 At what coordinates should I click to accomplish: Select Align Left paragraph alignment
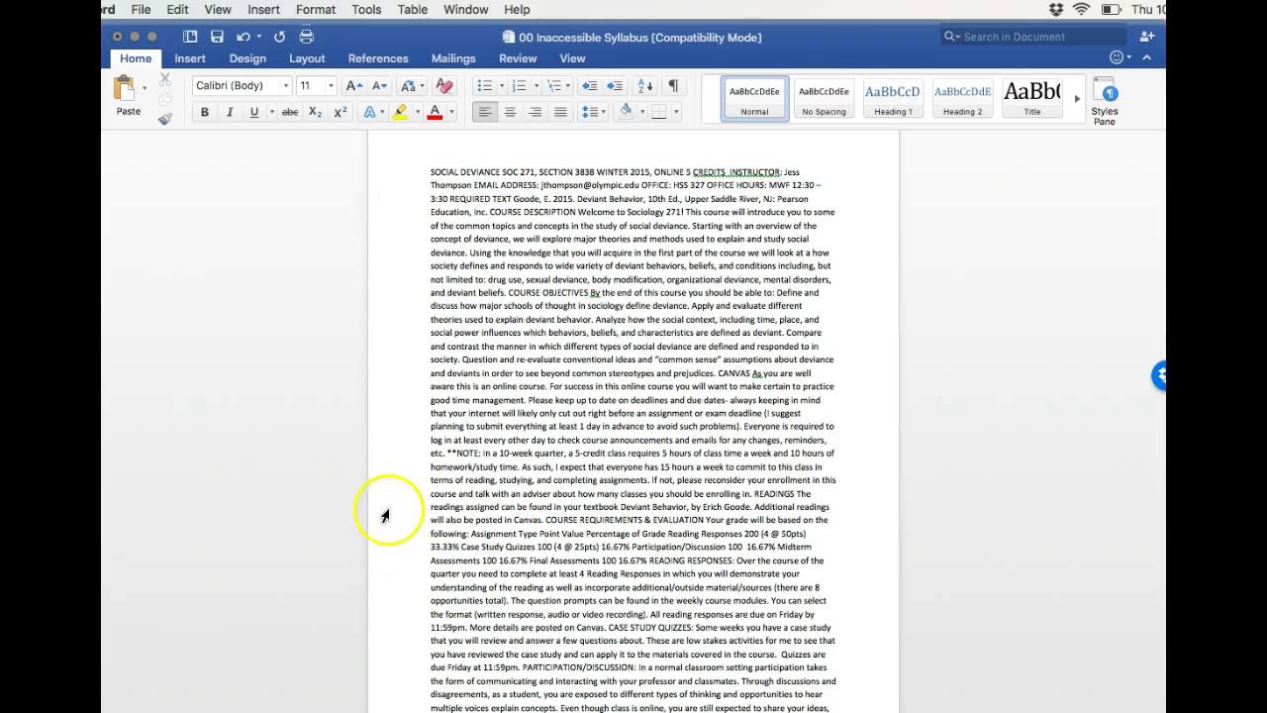[485, 112]
